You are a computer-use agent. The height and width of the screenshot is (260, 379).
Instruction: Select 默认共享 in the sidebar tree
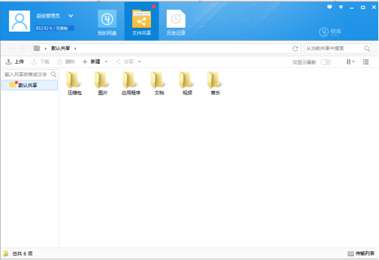click(x=30, y=85)
